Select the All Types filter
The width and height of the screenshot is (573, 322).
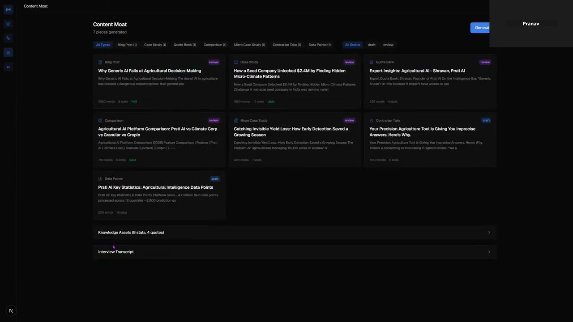coord(103,45)
